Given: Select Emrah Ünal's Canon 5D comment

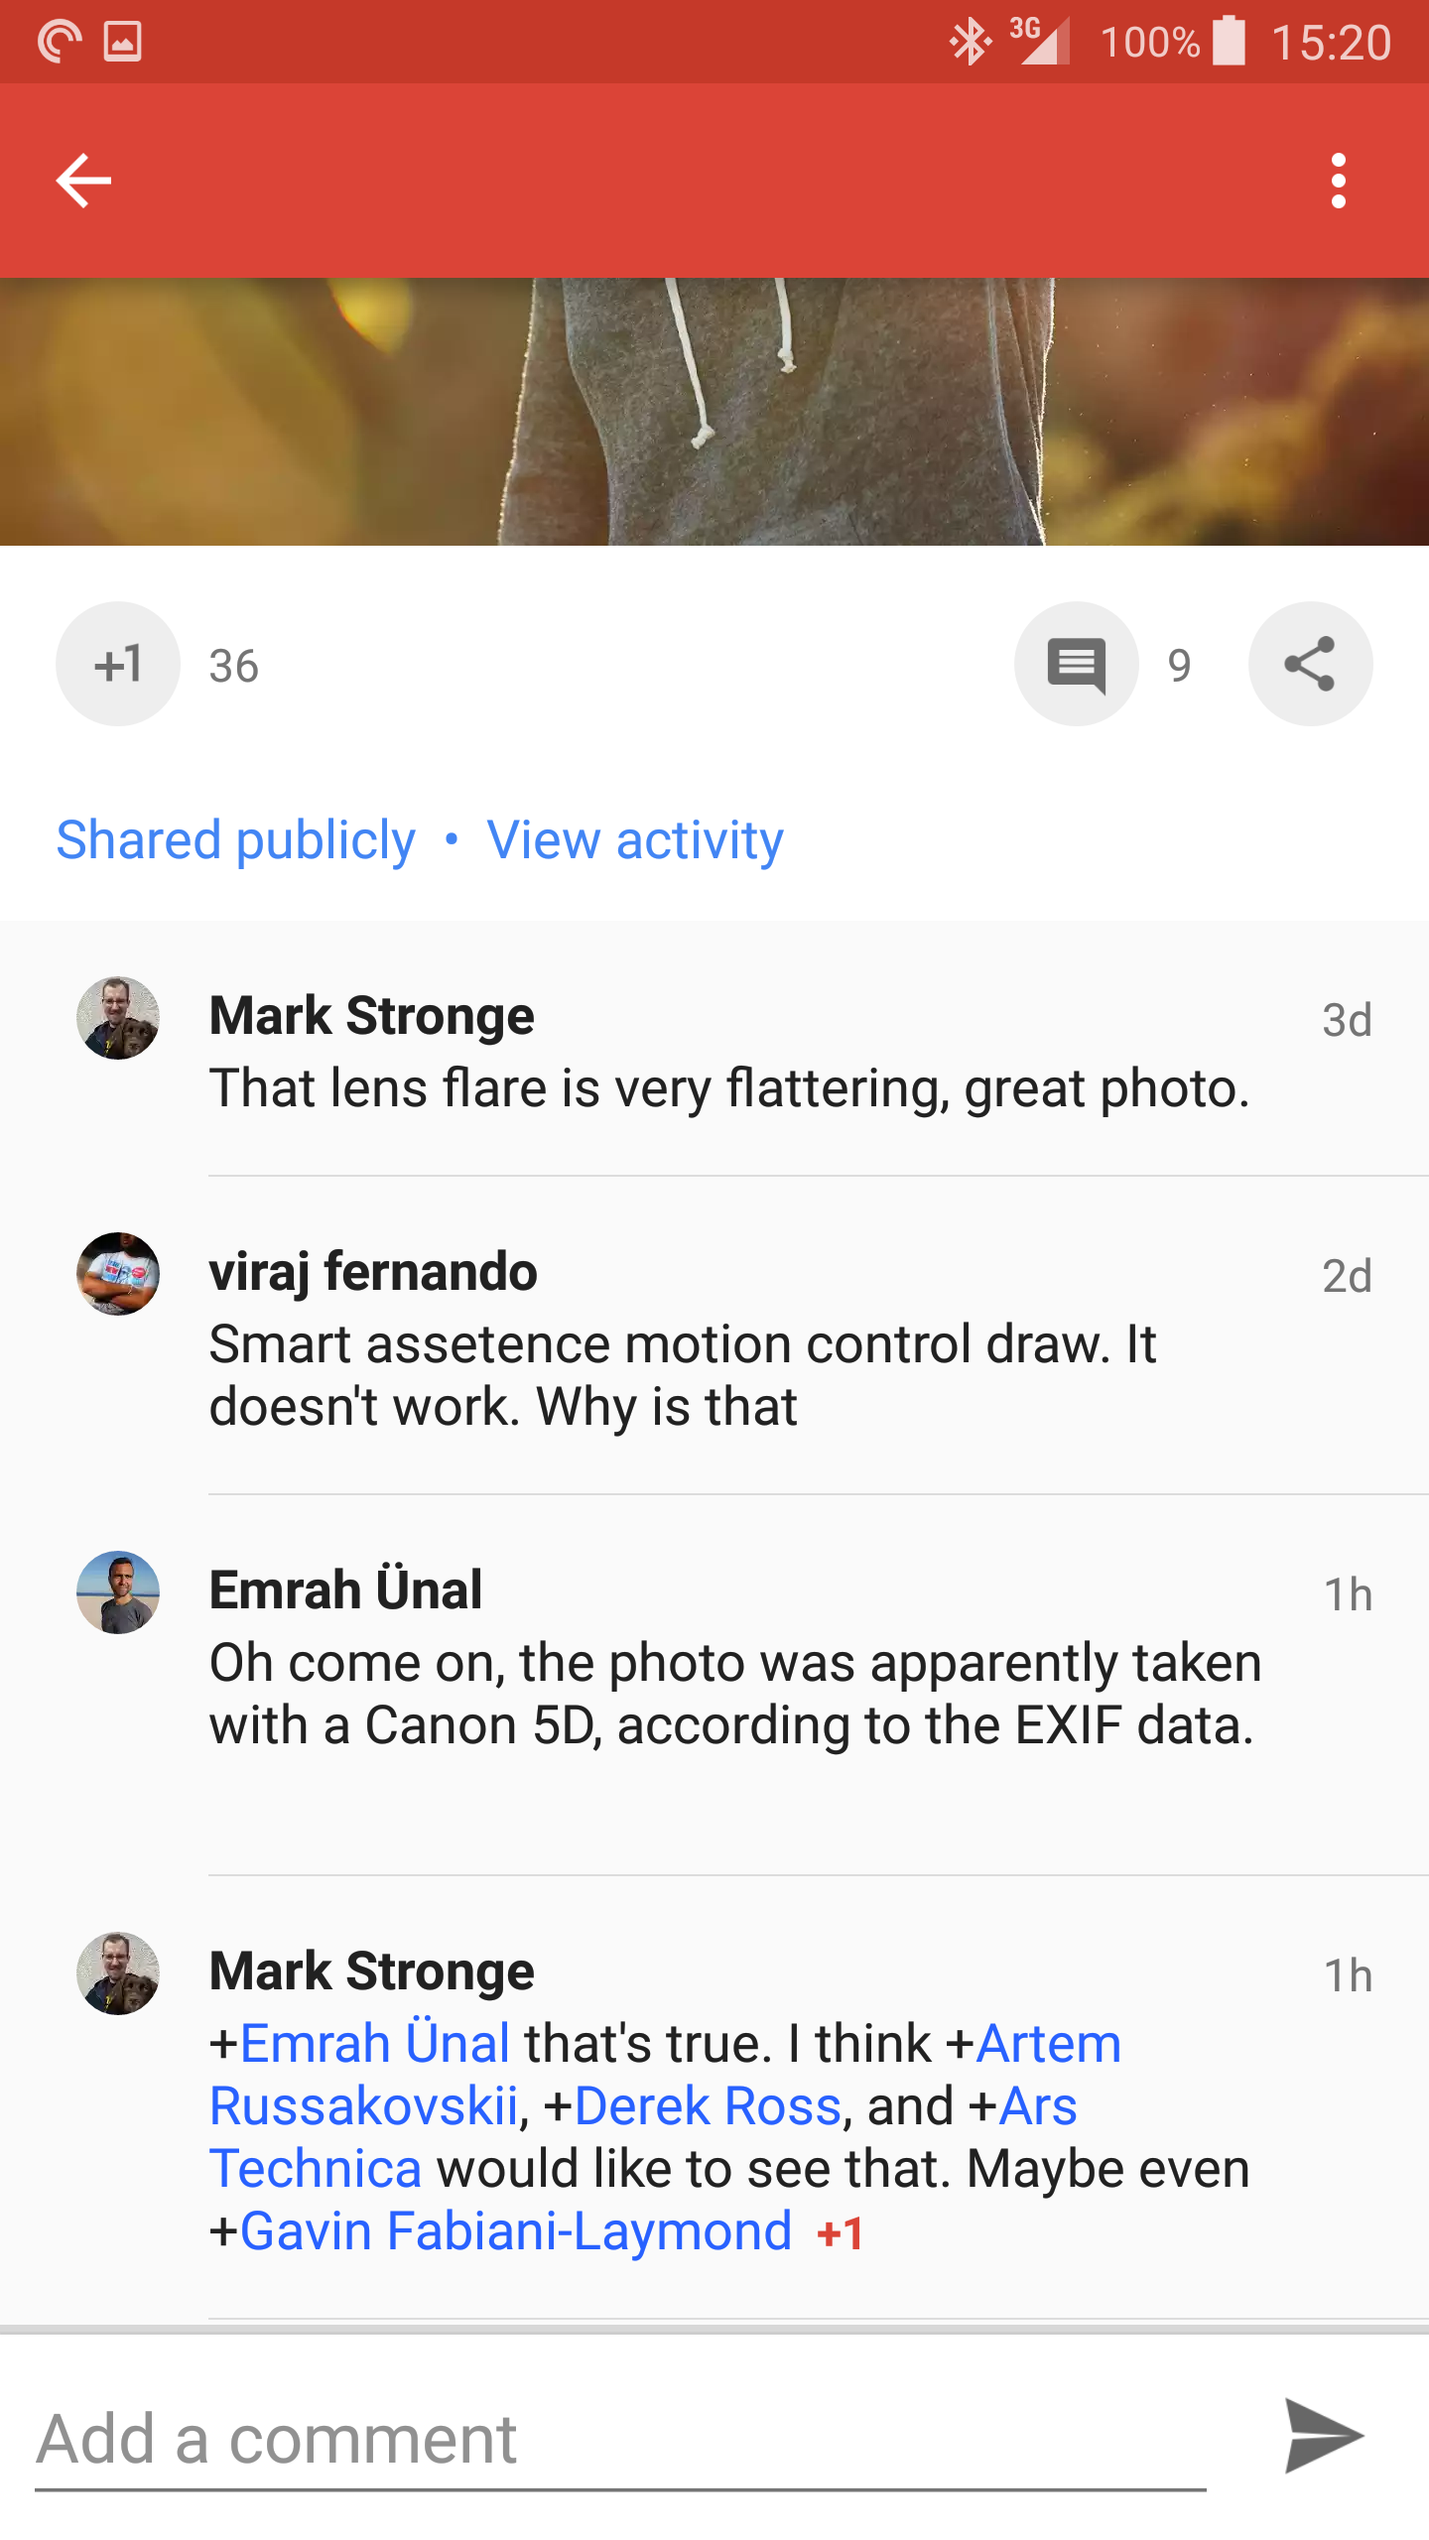Looking at the screenshot, I should coord(734,1694).
